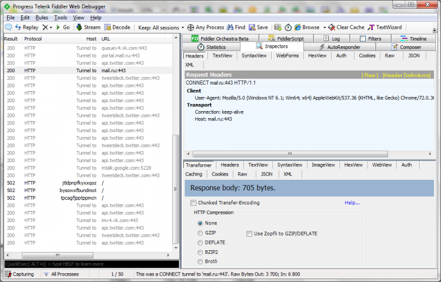The width and height of the screenshot is (441, 282).
Task: Click Clear Cache in toolbar
Action: (x=346, y=27)
